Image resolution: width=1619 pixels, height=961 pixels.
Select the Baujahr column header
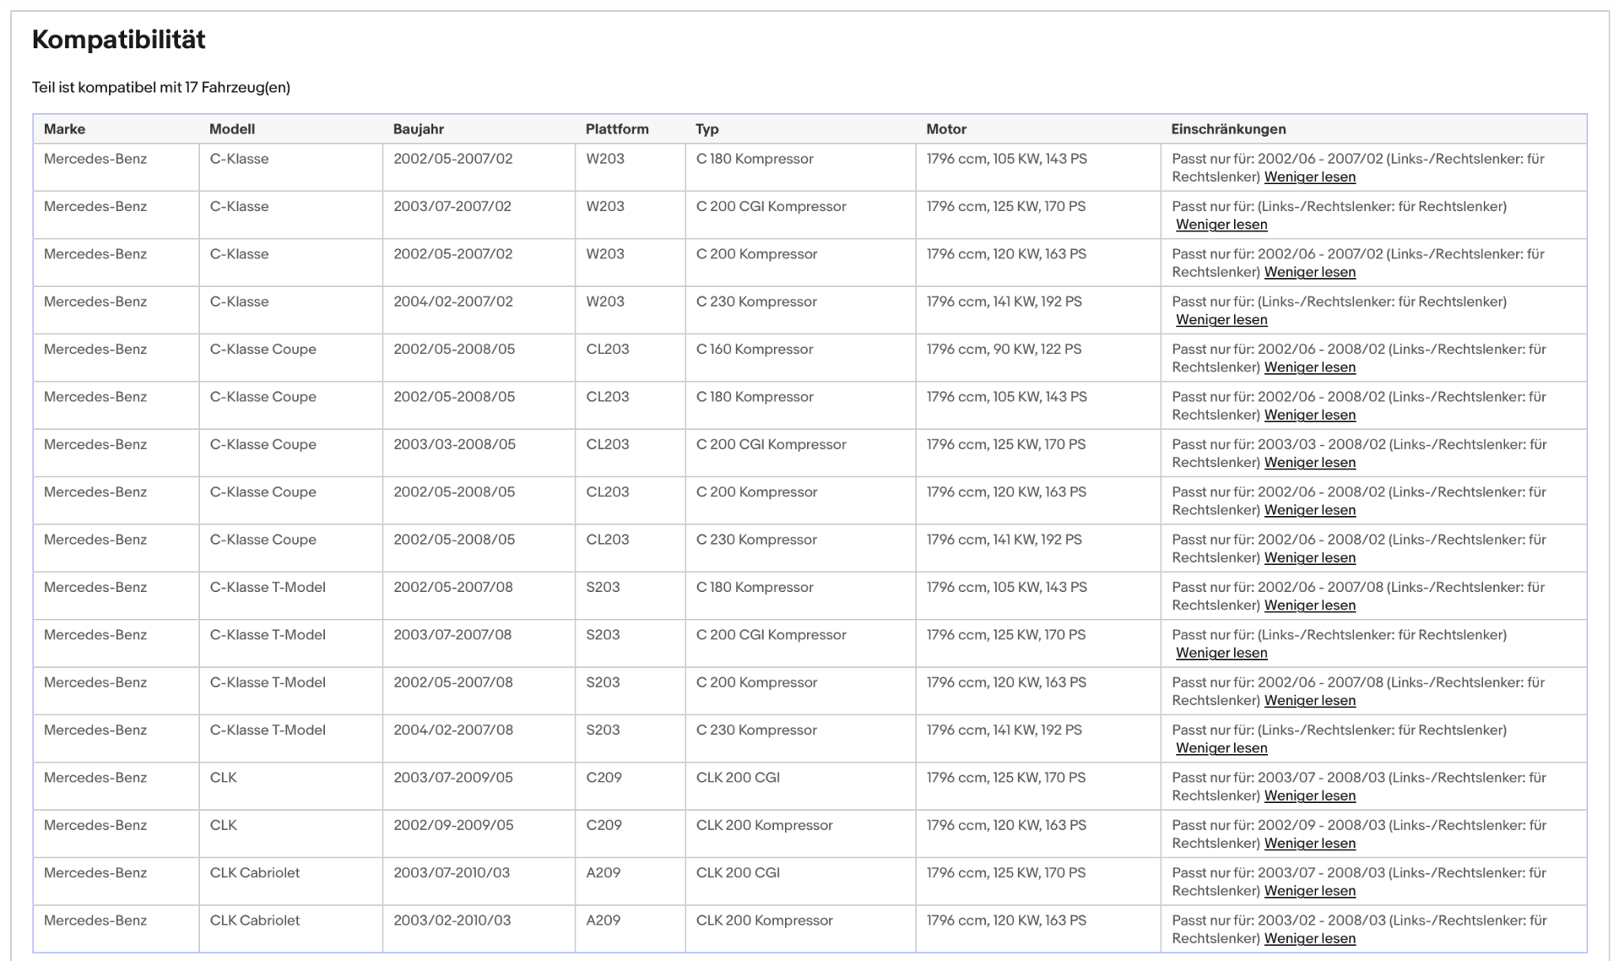(x=418, y=129)
